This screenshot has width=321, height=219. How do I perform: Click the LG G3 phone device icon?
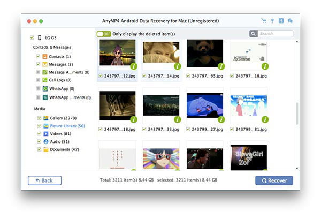click(x=40, y=37)
